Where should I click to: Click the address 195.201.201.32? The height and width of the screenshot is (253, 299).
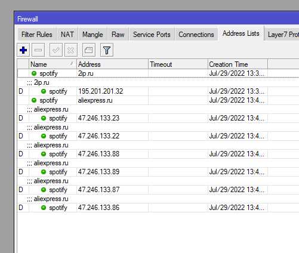pyautogui.click(x=100, y=91)
